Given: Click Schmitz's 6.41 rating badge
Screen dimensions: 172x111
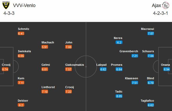Looking at the screenshot, I should tap(21, 34).
